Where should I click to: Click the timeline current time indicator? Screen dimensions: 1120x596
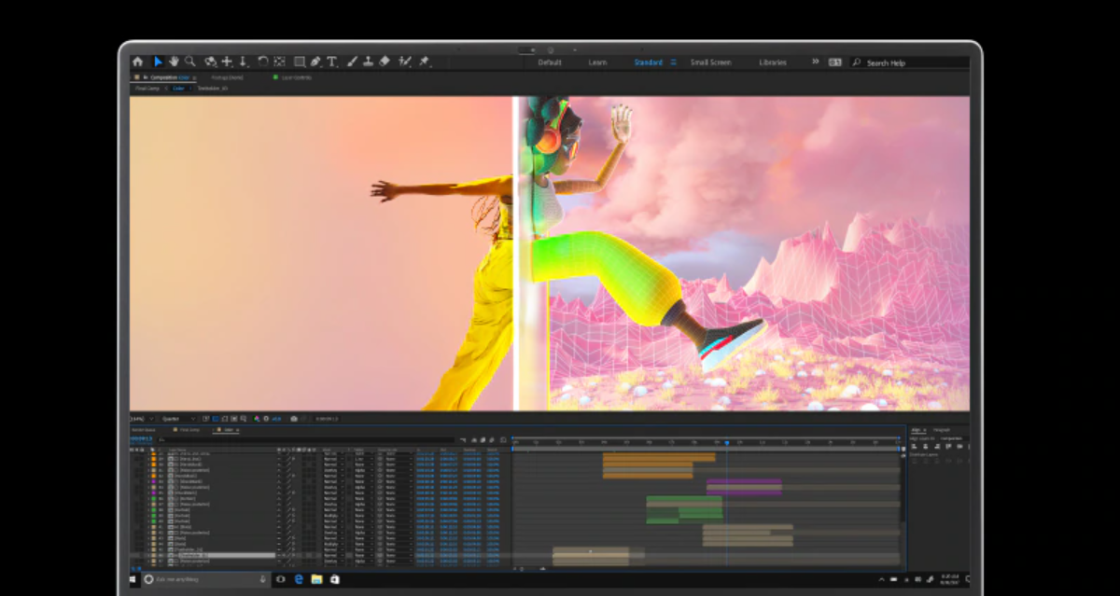pos(727,442)
